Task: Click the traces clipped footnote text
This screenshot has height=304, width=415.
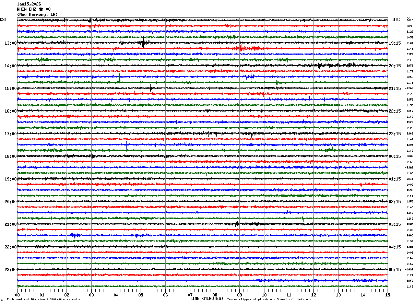Action: coord(269,300)
